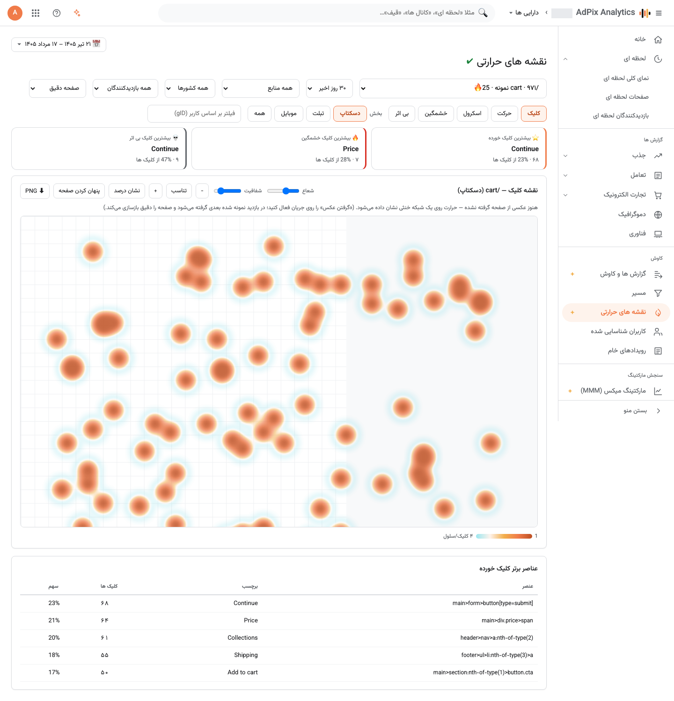Open the user avatar A
This screenshot has width=674, height=701.
[x=15, y=13]
